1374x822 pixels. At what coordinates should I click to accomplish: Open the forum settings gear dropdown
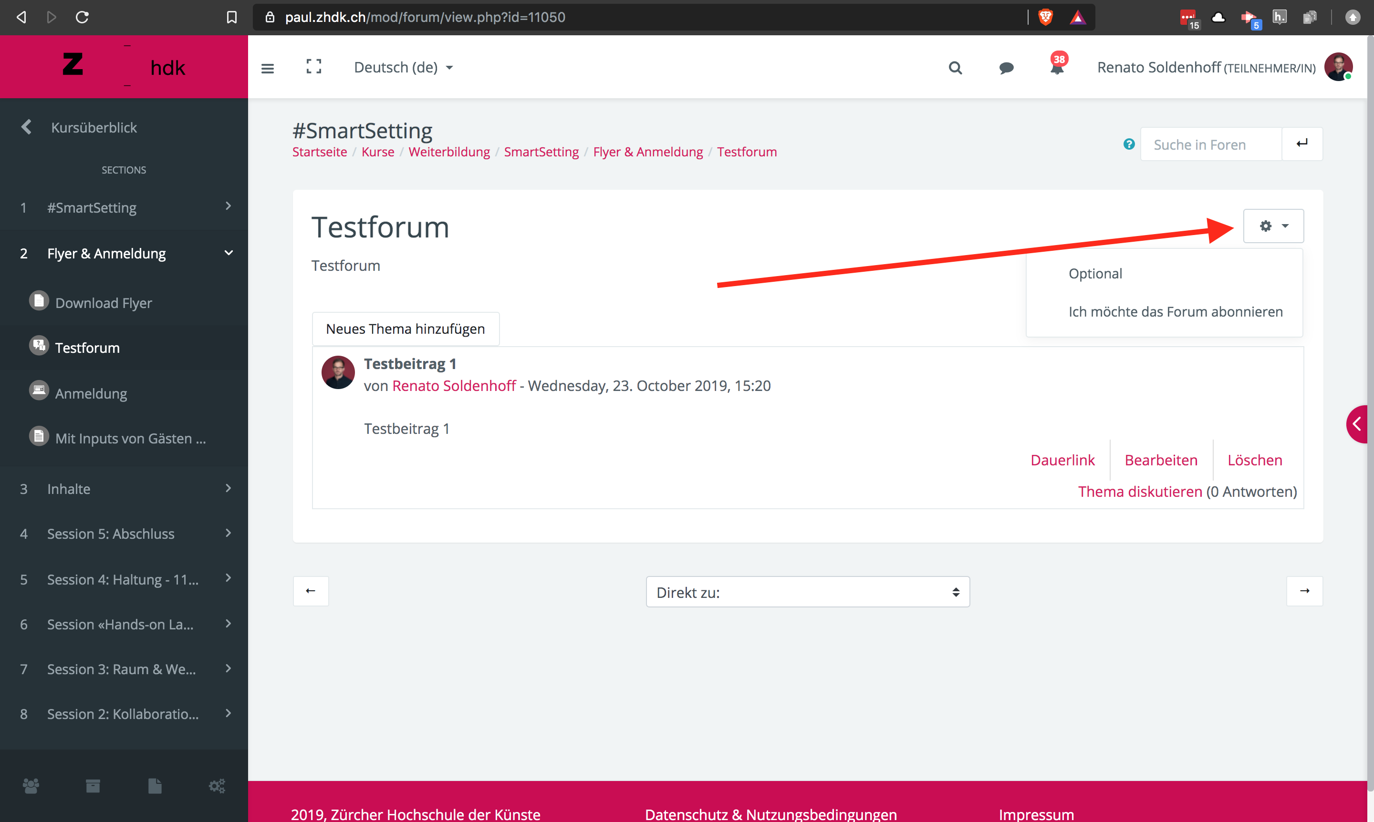1273,226
